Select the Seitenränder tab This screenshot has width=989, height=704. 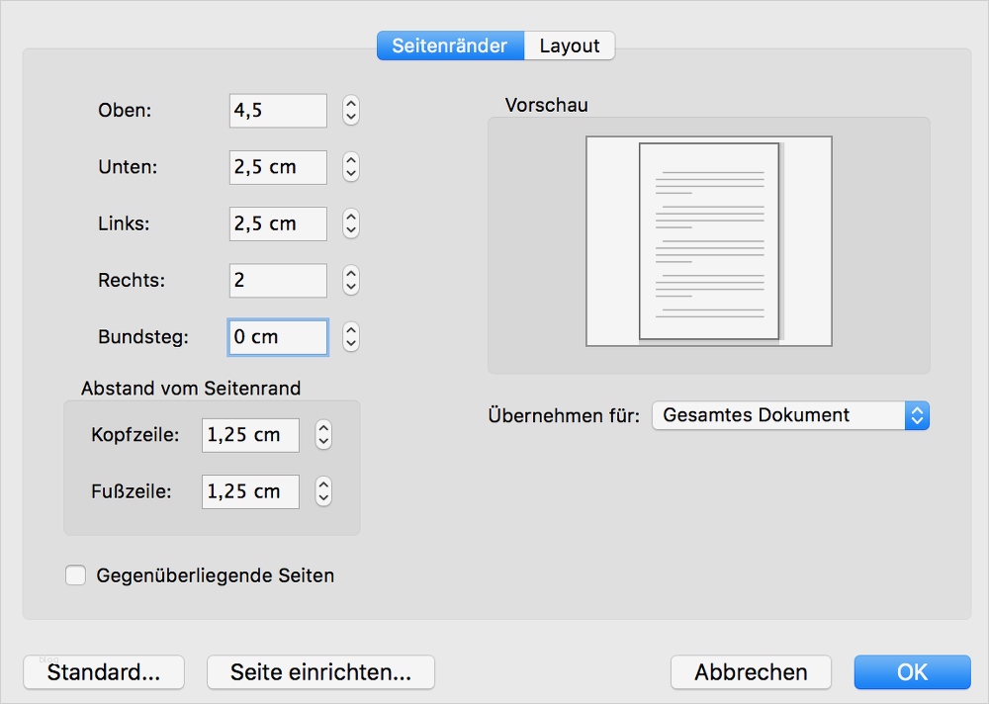(451, 45)
